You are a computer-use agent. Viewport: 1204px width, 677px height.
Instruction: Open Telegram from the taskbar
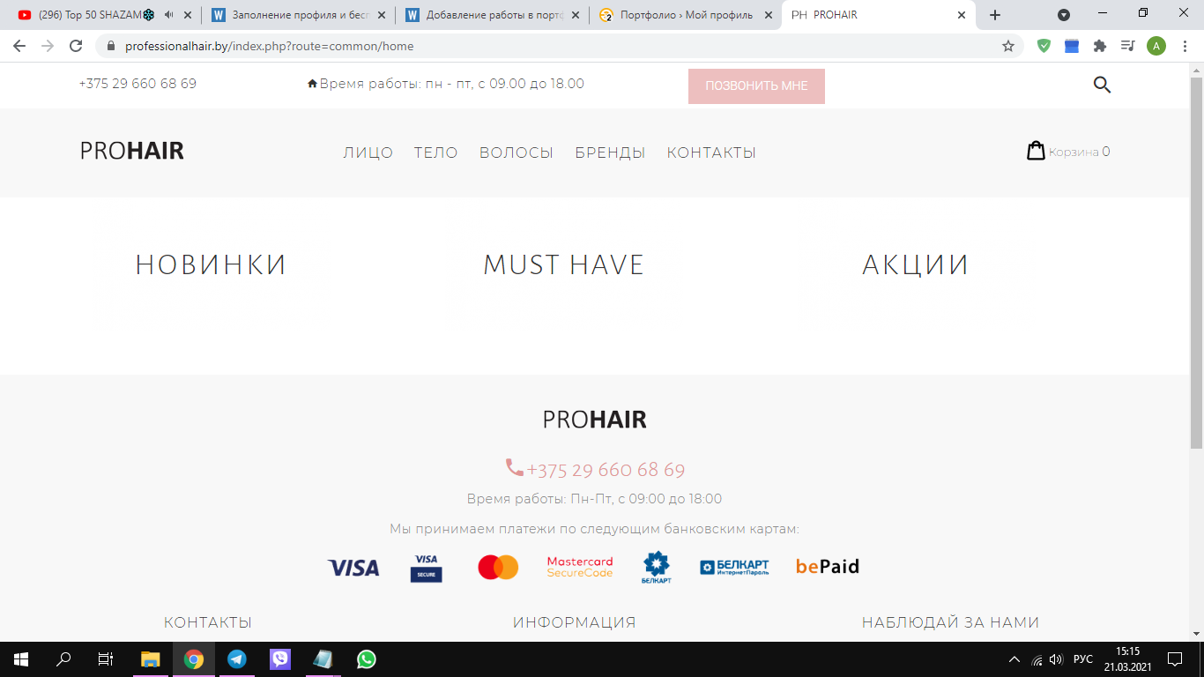tap(236, 658)
